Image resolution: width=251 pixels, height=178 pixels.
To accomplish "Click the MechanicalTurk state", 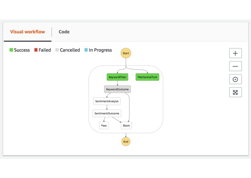I will click(x=147, y=77).
